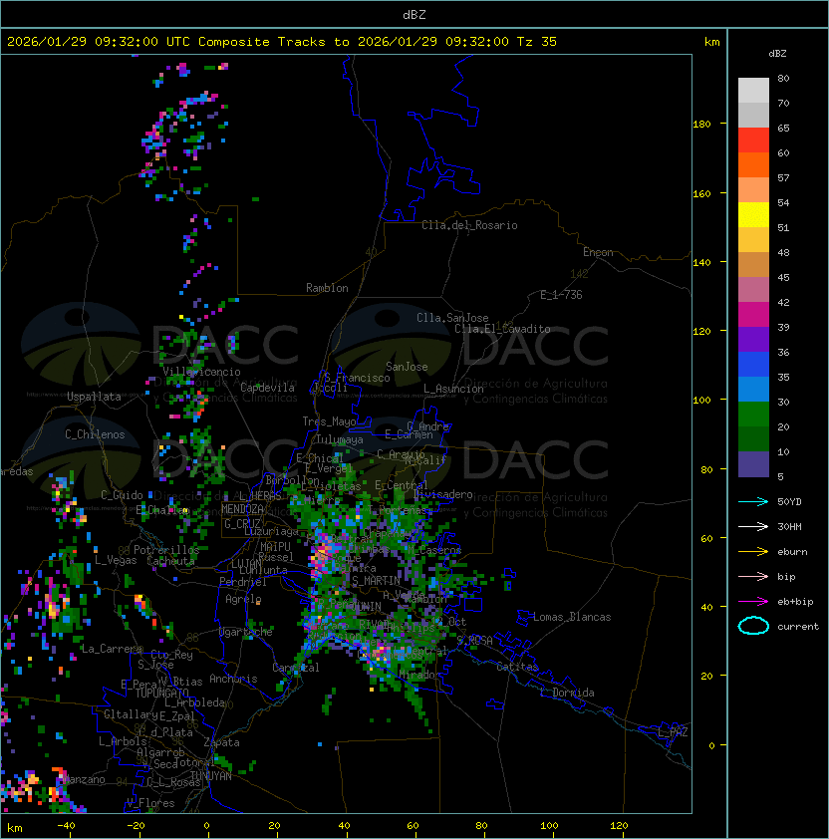Viewport: 829px width, 839px height.
Task: Click the 'eb+bip' legend label
Action: [x=795, y=602]
